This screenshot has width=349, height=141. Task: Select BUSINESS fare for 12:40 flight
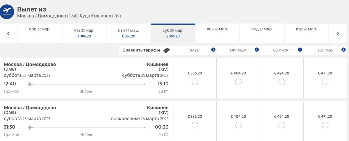click(325, 82)
